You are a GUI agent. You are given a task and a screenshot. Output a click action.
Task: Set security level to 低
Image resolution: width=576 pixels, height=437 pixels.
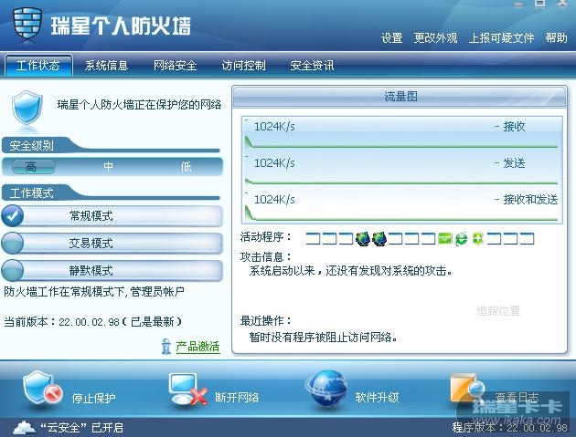coord(186,167)
